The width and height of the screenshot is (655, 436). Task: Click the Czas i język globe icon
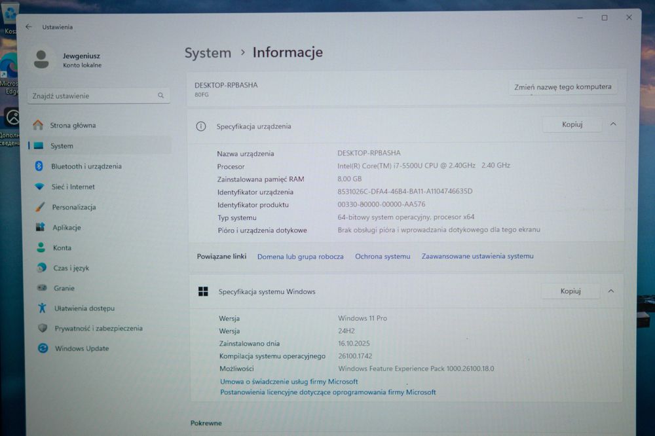pos(41,268)
